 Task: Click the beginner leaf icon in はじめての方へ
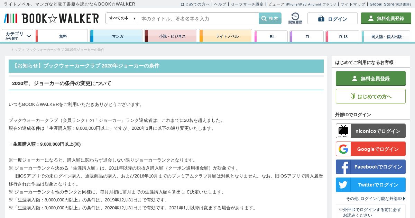[x=353, y=97]
